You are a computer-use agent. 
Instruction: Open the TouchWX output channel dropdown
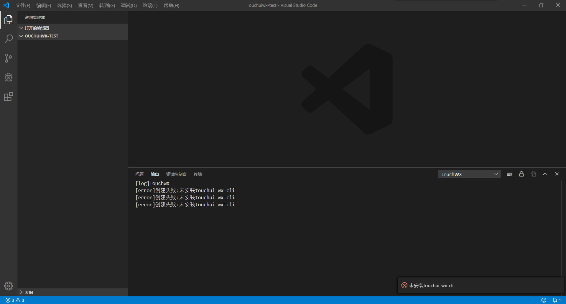click(x=469, y=174)
